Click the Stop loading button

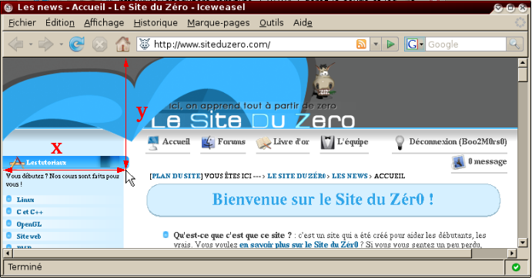coord(100,45)
